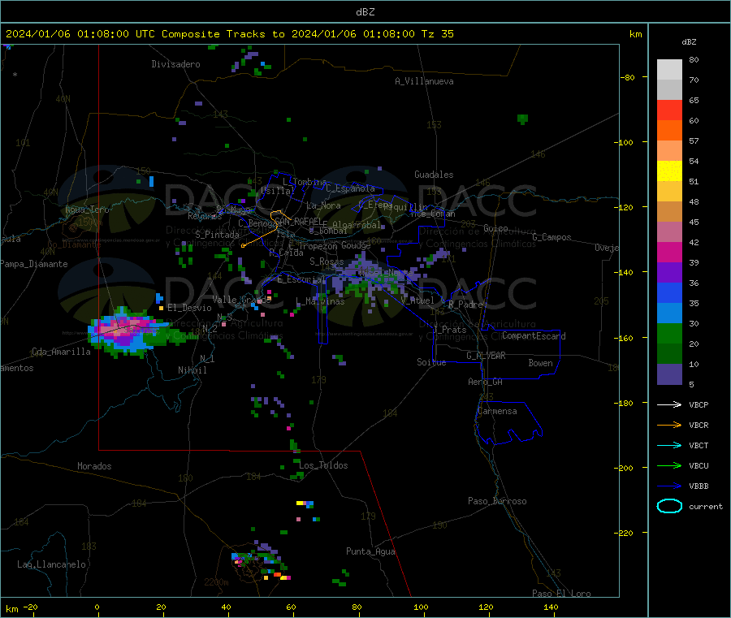Click the CompantEscard map label

pos(534,336)
